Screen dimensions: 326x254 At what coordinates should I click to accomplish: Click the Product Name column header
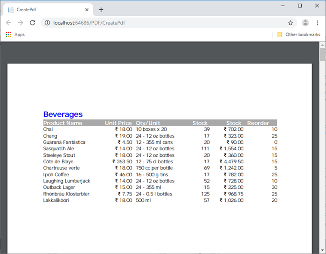pos(63,123)
